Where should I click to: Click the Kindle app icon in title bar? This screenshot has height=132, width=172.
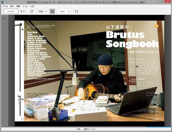pos(3,2)
